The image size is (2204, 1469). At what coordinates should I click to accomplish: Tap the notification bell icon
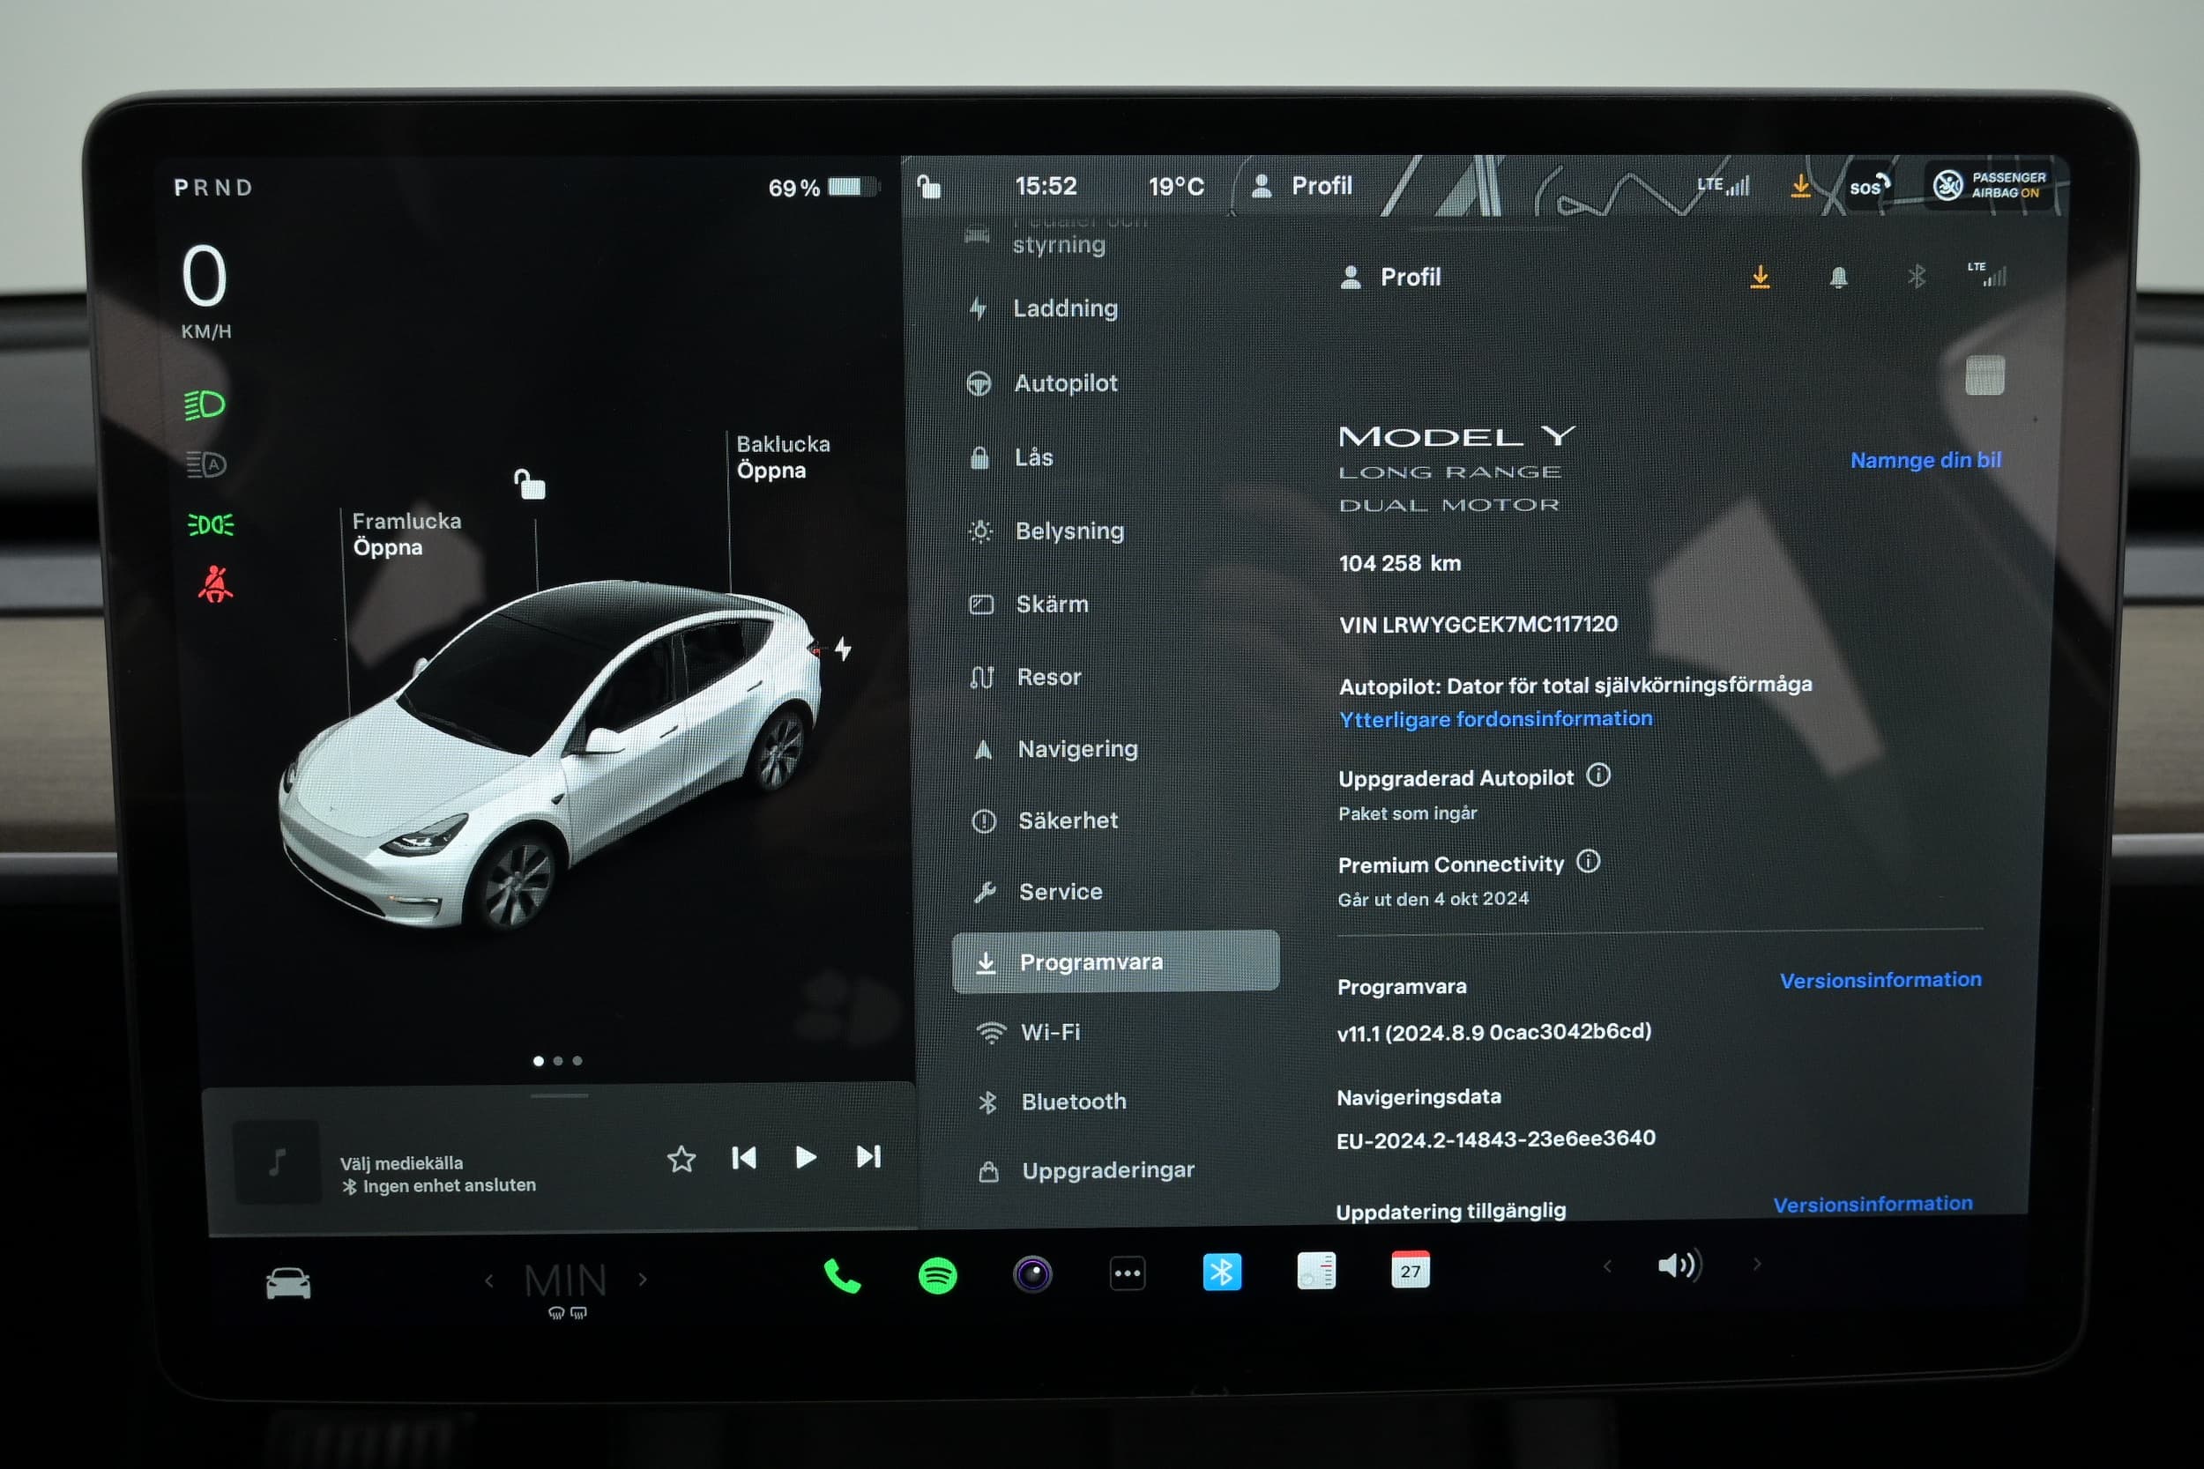(1838, 278)
